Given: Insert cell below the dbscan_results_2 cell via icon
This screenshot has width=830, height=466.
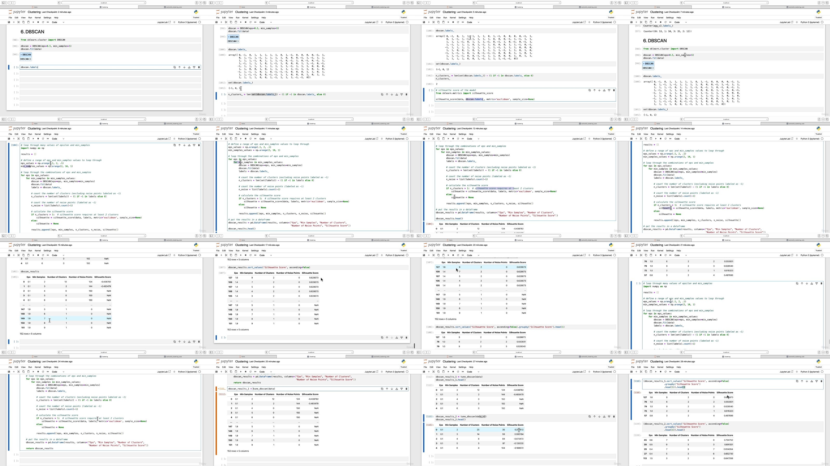Looking at the screenshot, I should pos(609,417).
